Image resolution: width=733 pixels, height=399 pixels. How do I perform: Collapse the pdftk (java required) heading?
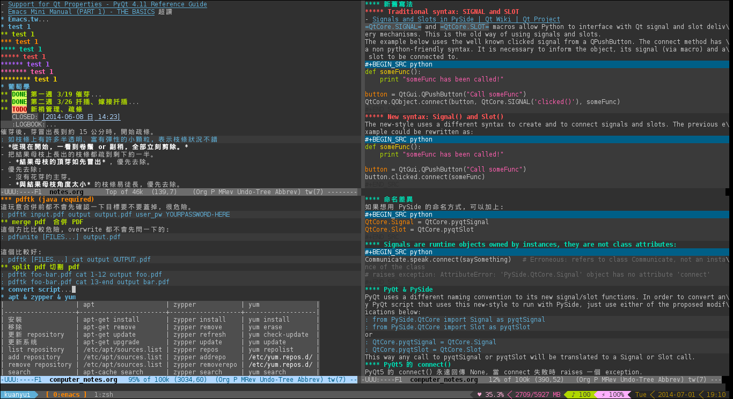pyautogui.click(x=48, y=199)
